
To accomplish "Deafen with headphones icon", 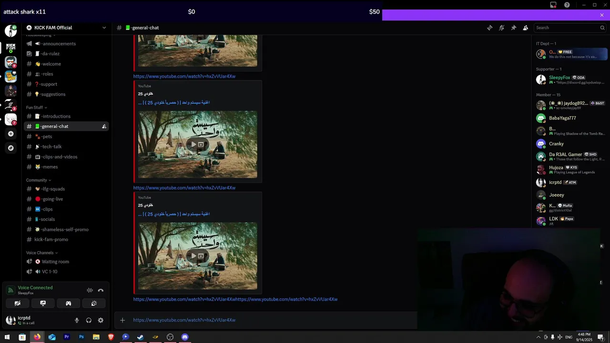I will 89,320.
